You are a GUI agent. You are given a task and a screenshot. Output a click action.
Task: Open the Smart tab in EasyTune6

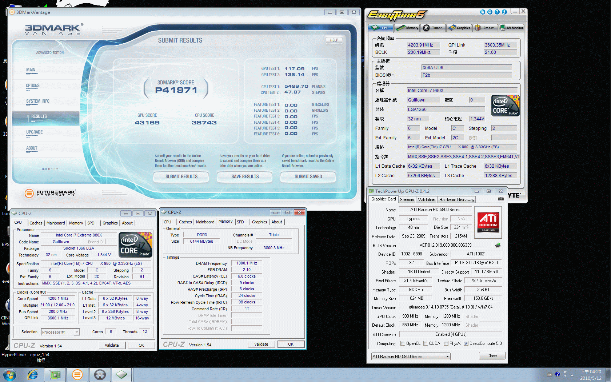coord(485,28)
